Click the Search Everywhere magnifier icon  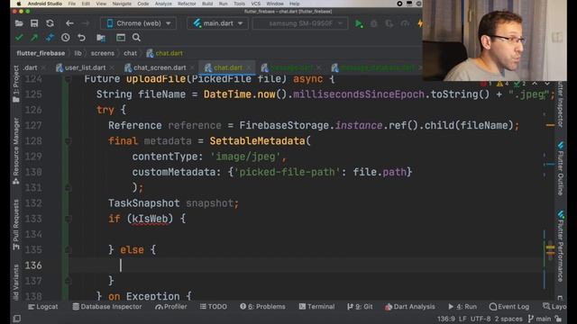(136, 38)
